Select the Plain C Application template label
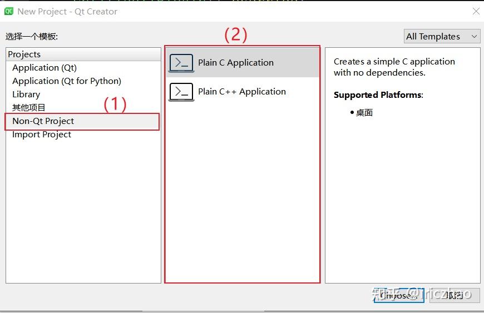 click(236, 63)
